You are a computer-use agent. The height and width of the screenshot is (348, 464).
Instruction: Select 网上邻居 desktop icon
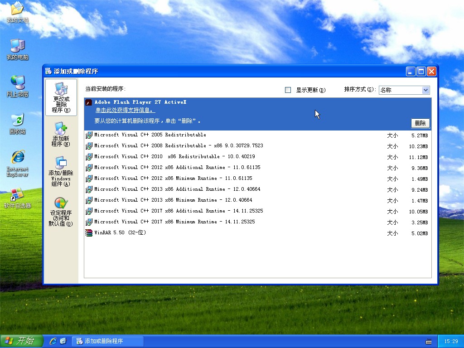point(18,86)
